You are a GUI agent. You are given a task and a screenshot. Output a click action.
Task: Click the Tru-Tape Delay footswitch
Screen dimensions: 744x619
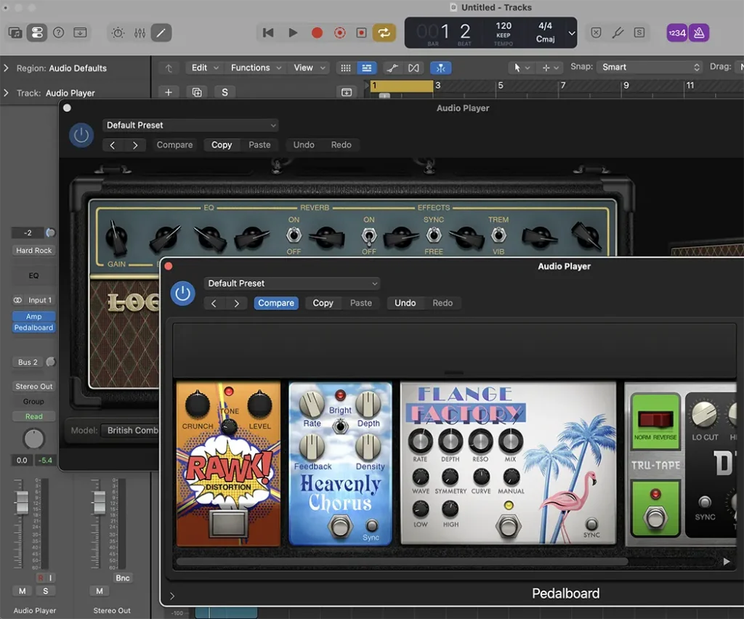655,518
